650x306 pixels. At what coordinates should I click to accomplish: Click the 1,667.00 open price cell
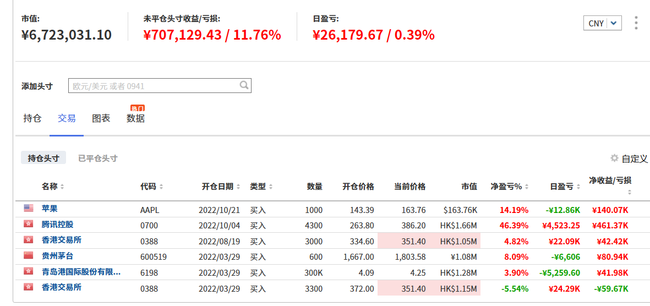(x=359, y=257)
